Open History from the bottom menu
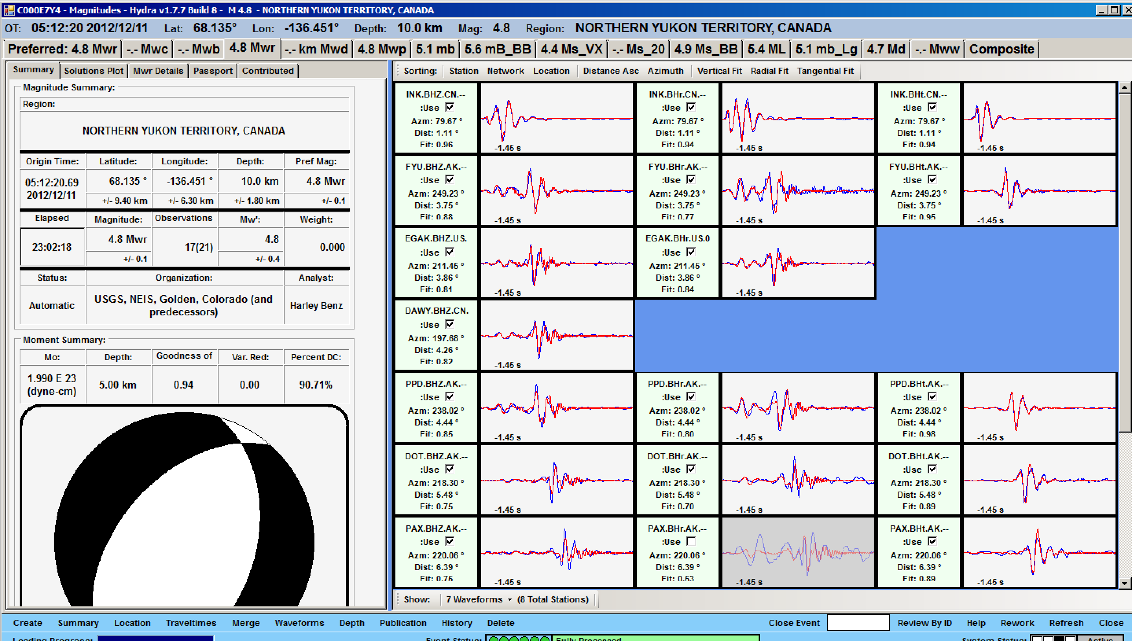 [x=457, y=623]
